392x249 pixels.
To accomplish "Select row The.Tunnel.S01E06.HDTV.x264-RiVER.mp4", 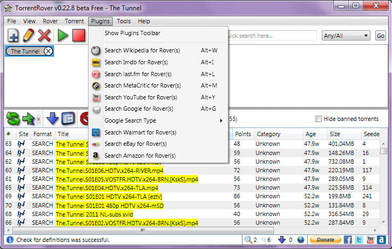I will (192, 171).
